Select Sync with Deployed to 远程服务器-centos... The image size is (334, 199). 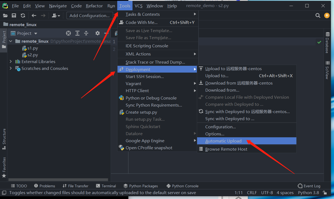coord(246,111)
